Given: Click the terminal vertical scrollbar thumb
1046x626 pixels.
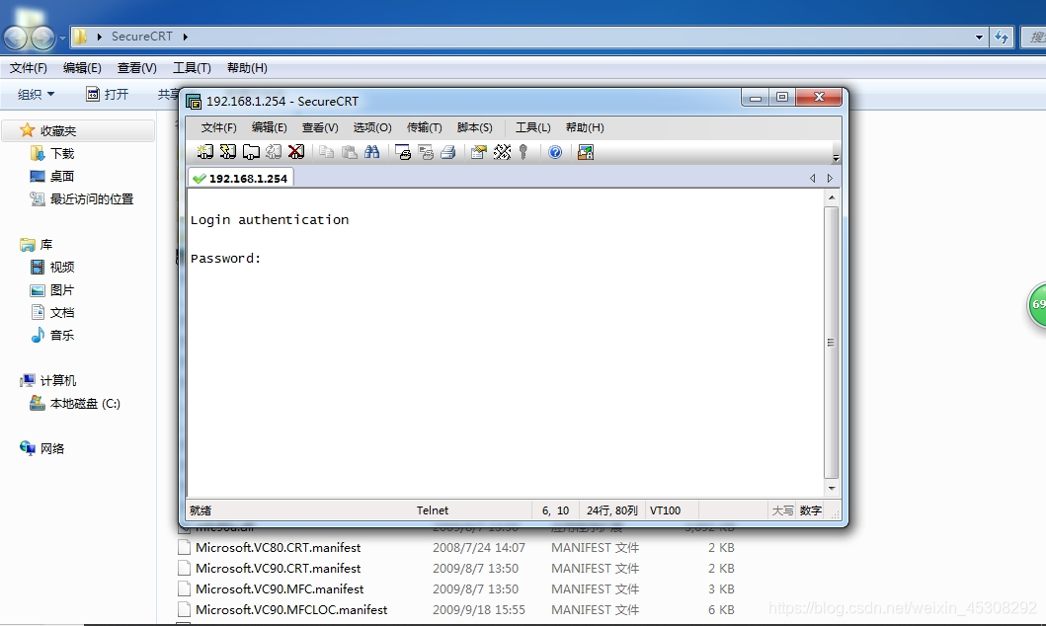Looking at the screenshot, I should (x=832, y=343).
